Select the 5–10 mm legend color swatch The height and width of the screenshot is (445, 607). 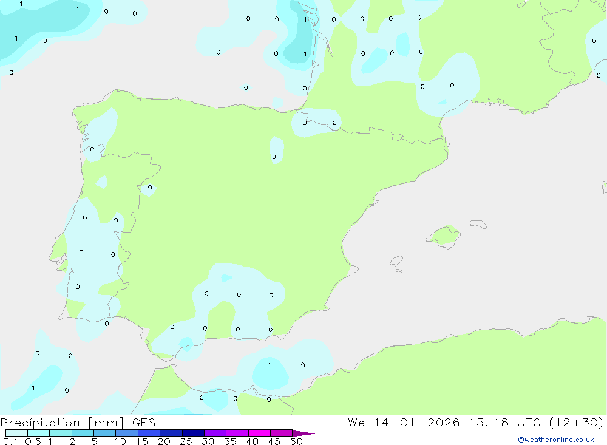click(104, 433)
